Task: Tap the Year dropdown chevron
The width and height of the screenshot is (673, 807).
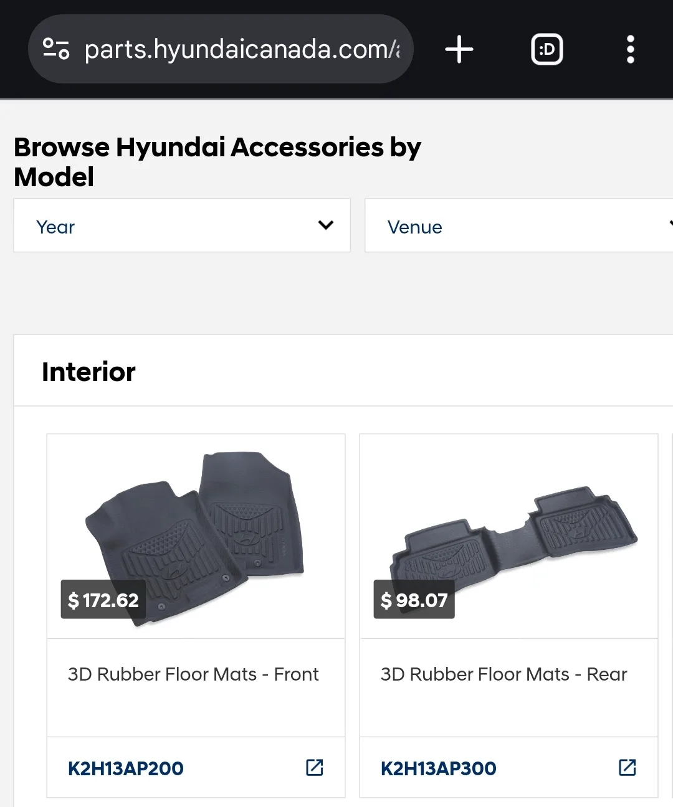Action: click(x=325, y=225)
